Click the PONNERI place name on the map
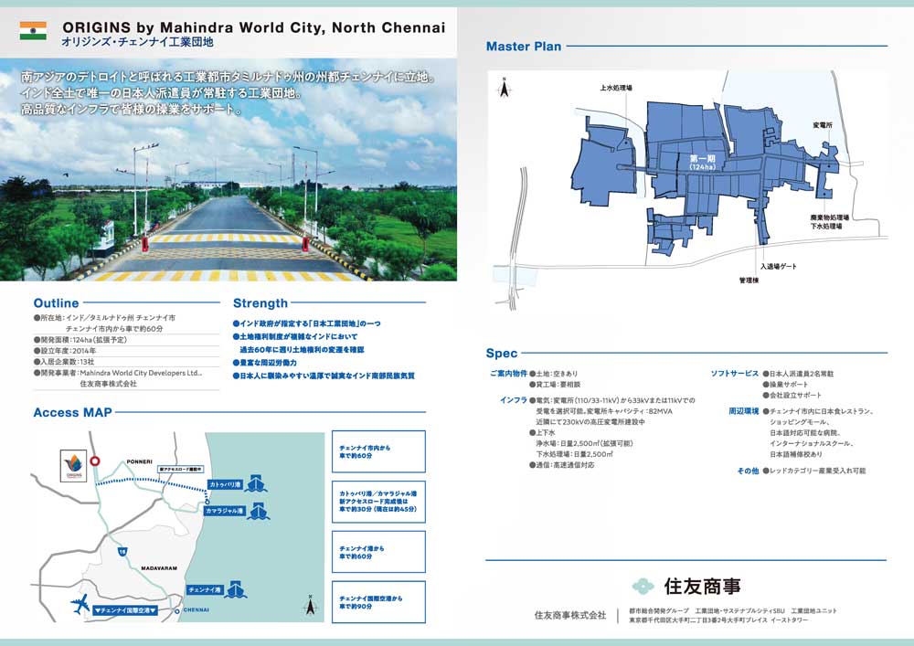The width and height of the screenshot is (914, 646). (139, 461)
